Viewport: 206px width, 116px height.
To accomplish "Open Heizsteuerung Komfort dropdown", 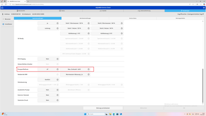I will (48, 80).
